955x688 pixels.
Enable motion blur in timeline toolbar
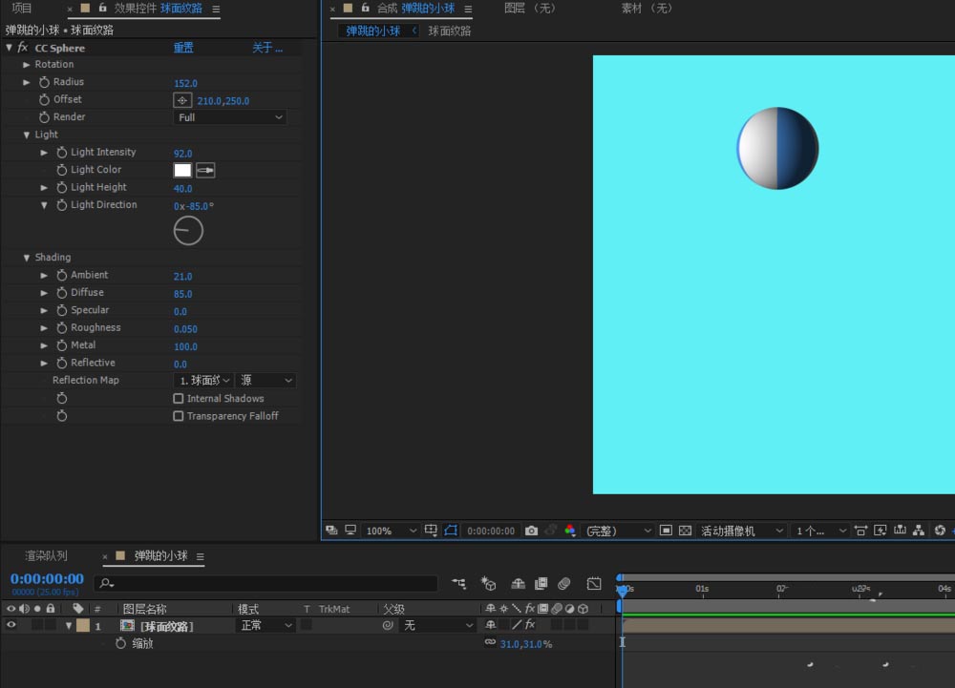coord(563,583)
